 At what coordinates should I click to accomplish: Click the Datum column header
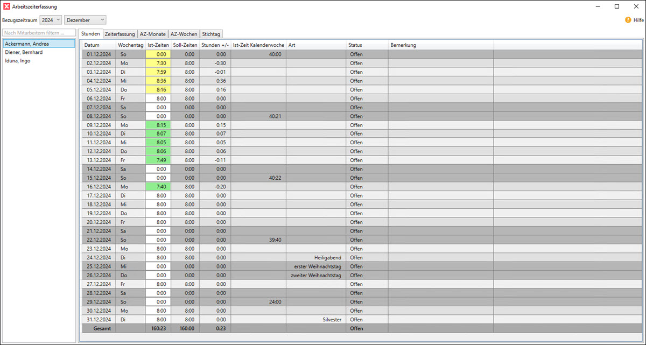tap(99, 45)
